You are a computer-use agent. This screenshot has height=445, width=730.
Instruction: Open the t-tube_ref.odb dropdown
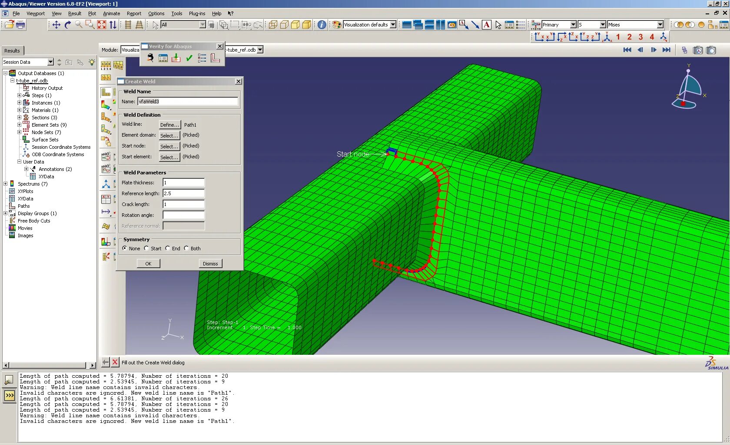click(x=260, y=50)
